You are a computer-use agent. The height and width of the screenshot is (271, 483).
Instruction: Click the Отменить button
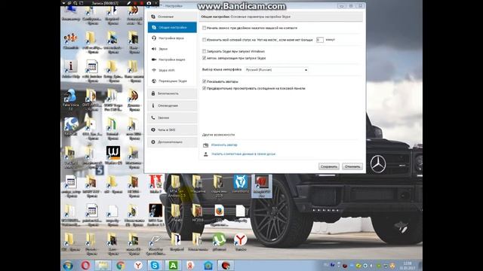[x=352, y=166]
